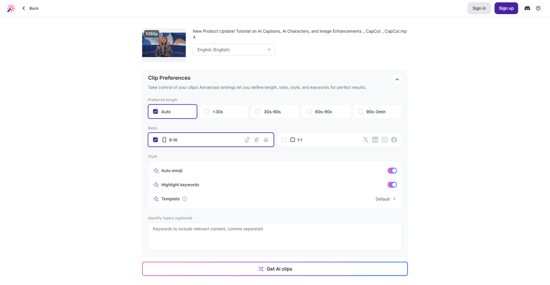The image size is (550, 285).
Task: Click the Template info icon
Action: click(x=185, y=199)
